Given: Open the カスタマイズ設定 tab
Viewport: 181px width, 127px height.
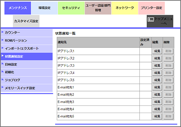Looking at the screenshot, I should (x=26, y=21).
